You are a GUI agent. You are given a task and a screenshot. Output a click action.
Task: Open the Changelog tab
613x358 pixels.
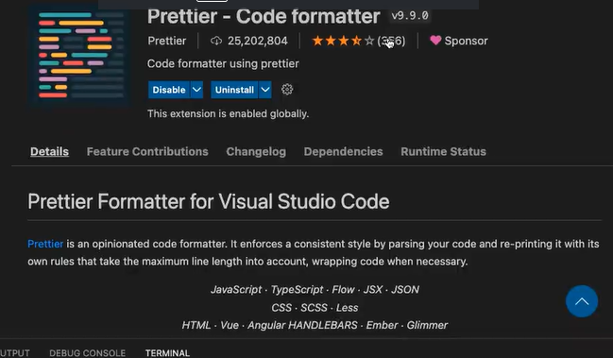(256, 152)
